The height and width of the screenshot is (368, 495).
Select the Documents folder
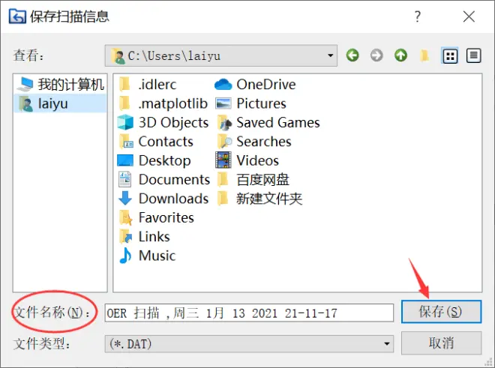click(163, 180)
